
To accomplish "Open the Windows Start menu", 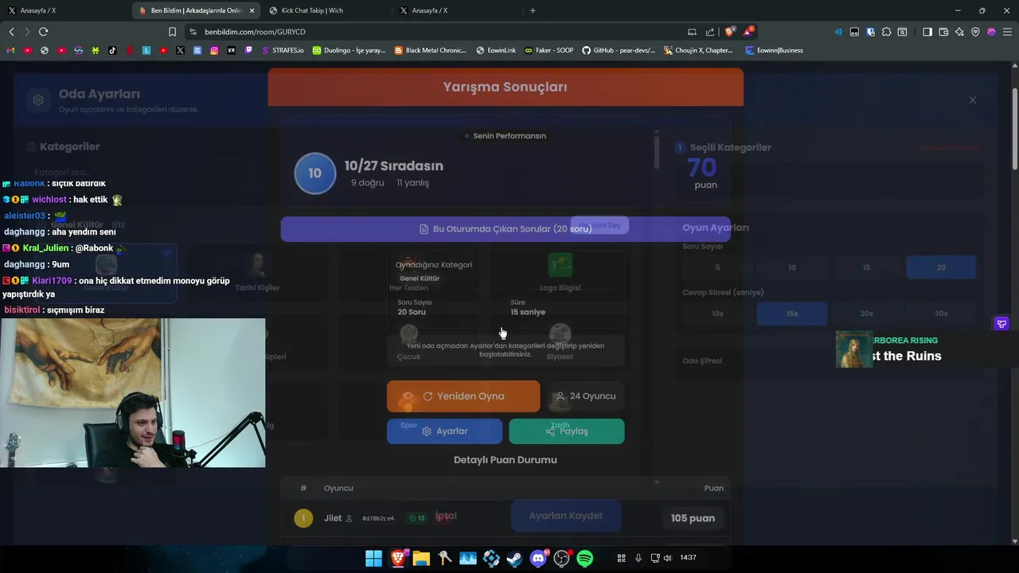I will click(373, 559).
